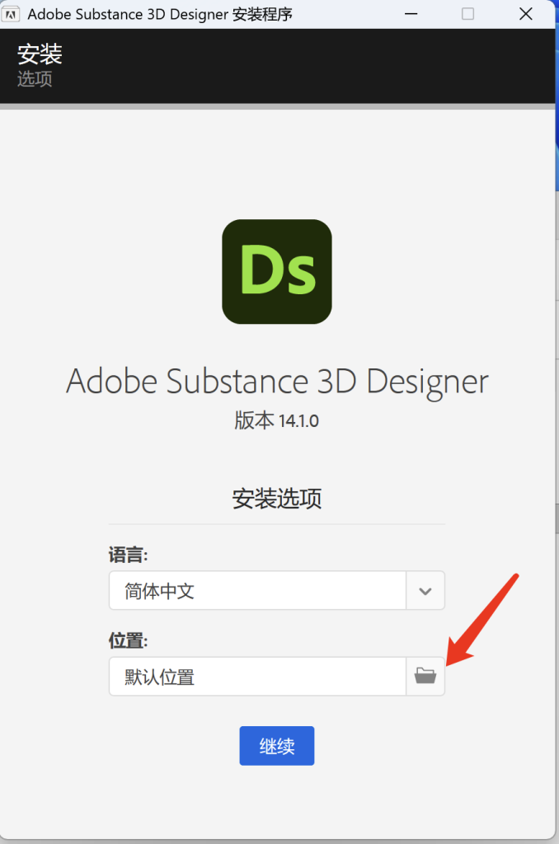Viewport: 559px width, 844px height.
Task: Click the green Ds application logo
Action: pos(277,271)
